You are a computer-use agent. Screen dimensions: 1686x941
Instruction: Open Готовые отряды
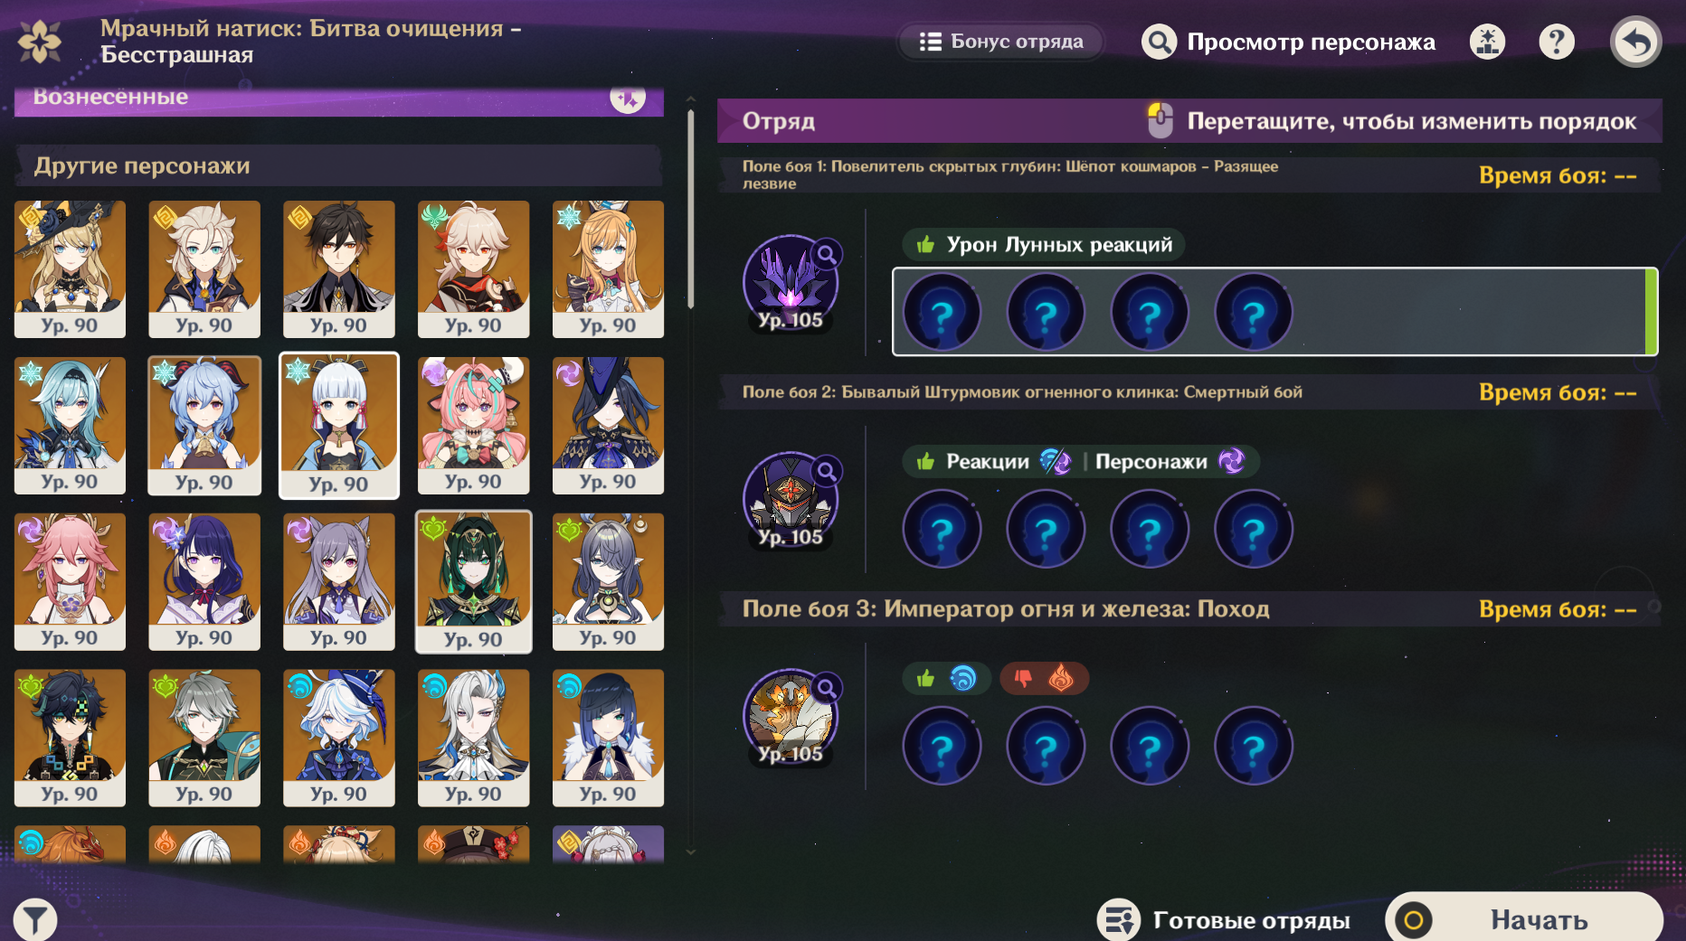[1224, 920]
